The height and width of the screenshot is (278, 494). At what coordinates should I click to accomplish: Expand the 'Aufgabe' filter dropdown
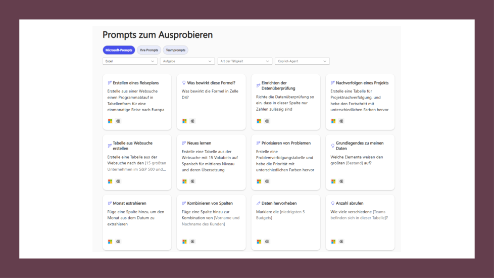(x=187, y=61)
